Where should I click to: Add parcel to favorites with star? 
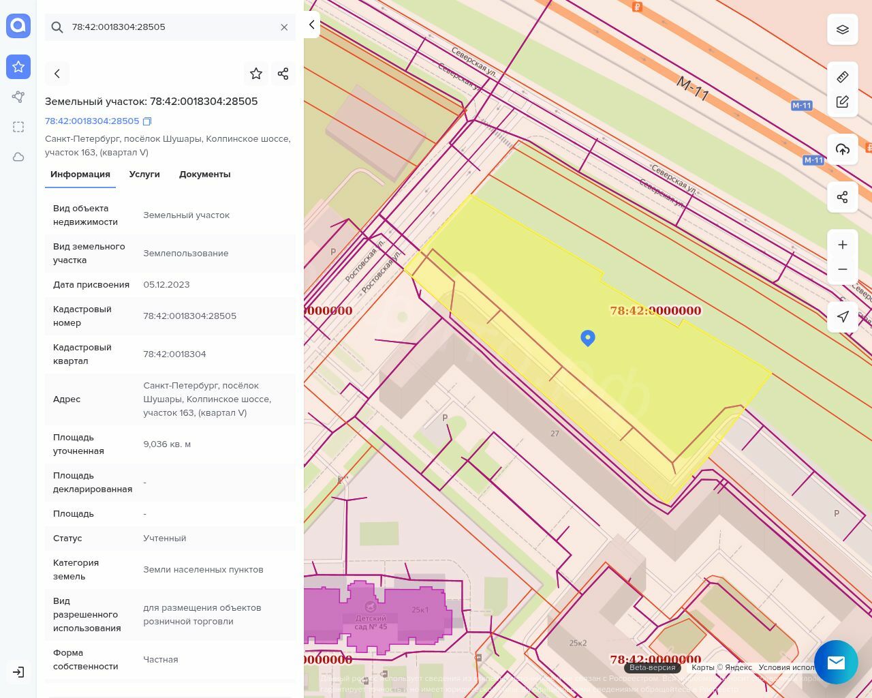pyautogui.click(x=256, y=74)
